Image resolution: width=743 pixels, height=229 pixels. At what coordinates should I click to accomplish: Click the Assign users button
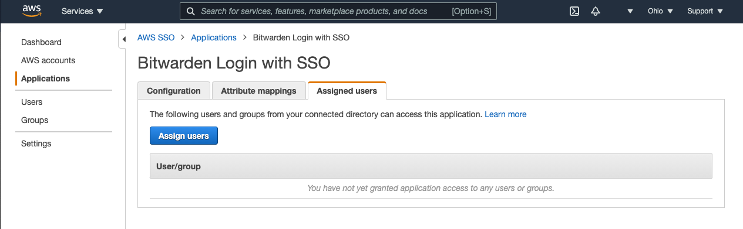184,136
